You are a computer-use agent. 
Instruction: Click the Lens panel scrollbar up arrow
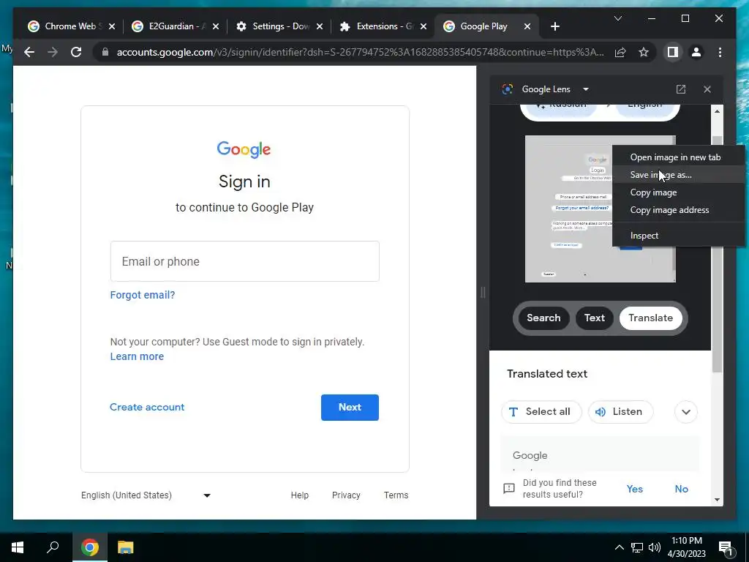[x=717, y=111]
